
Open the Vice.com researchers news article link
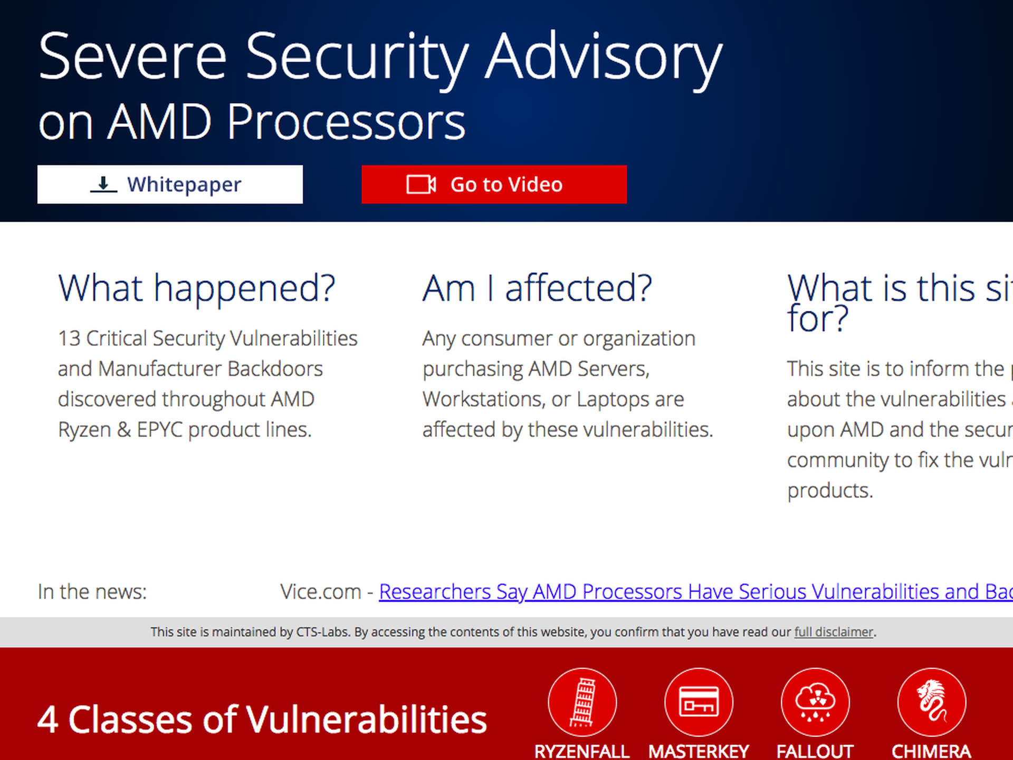click(x=696, y=592)
